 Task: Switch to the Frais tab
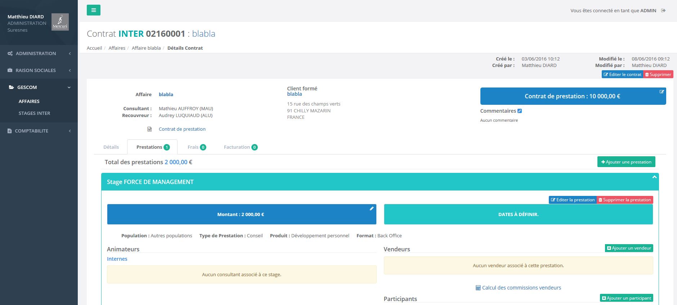(x=196, y=147)
